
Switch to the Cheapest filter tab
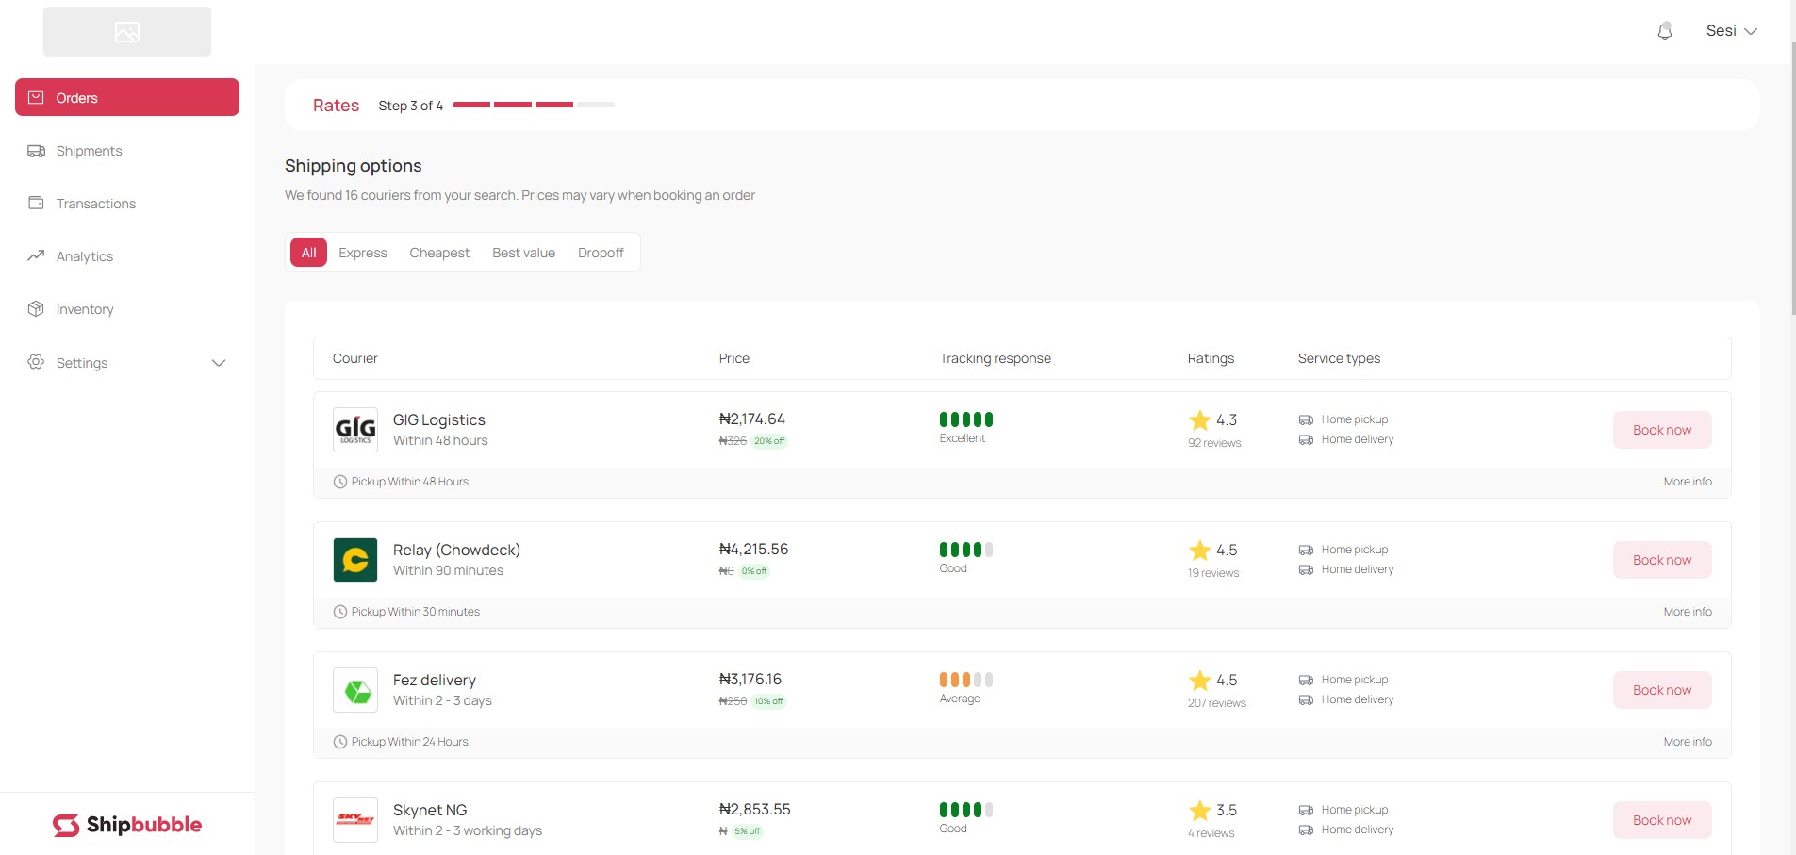point(439,253)
